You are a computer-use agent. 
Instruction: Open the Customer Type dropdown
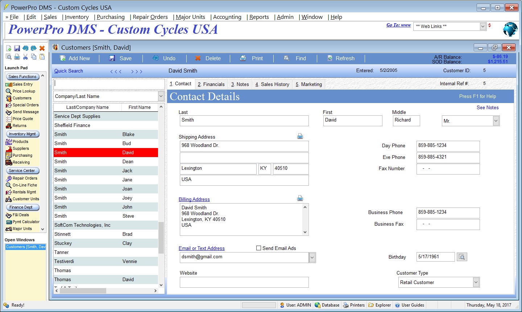click(475, 282)
